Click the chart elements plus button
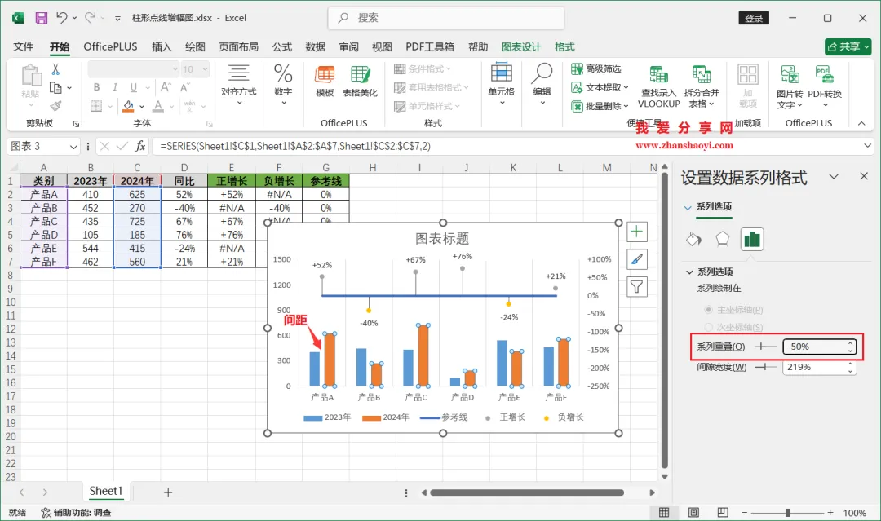Screen dimensions: 881x521 (x=636, y=232)
